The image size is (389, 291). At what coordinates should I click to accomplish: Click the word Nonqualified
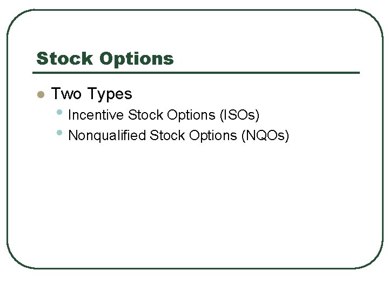pyautogui.click(x=107, y=135)
